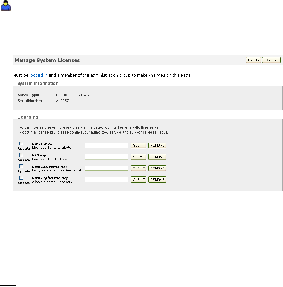Follow the "logged in" link
The width and height of the screenshot is (283, 287).
point(38,75)
